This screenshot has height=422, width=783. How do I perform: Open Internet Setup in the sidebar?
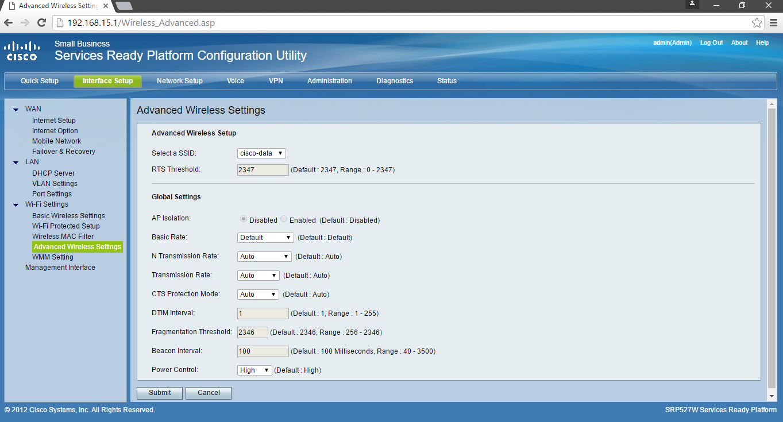tap(54, 121)
